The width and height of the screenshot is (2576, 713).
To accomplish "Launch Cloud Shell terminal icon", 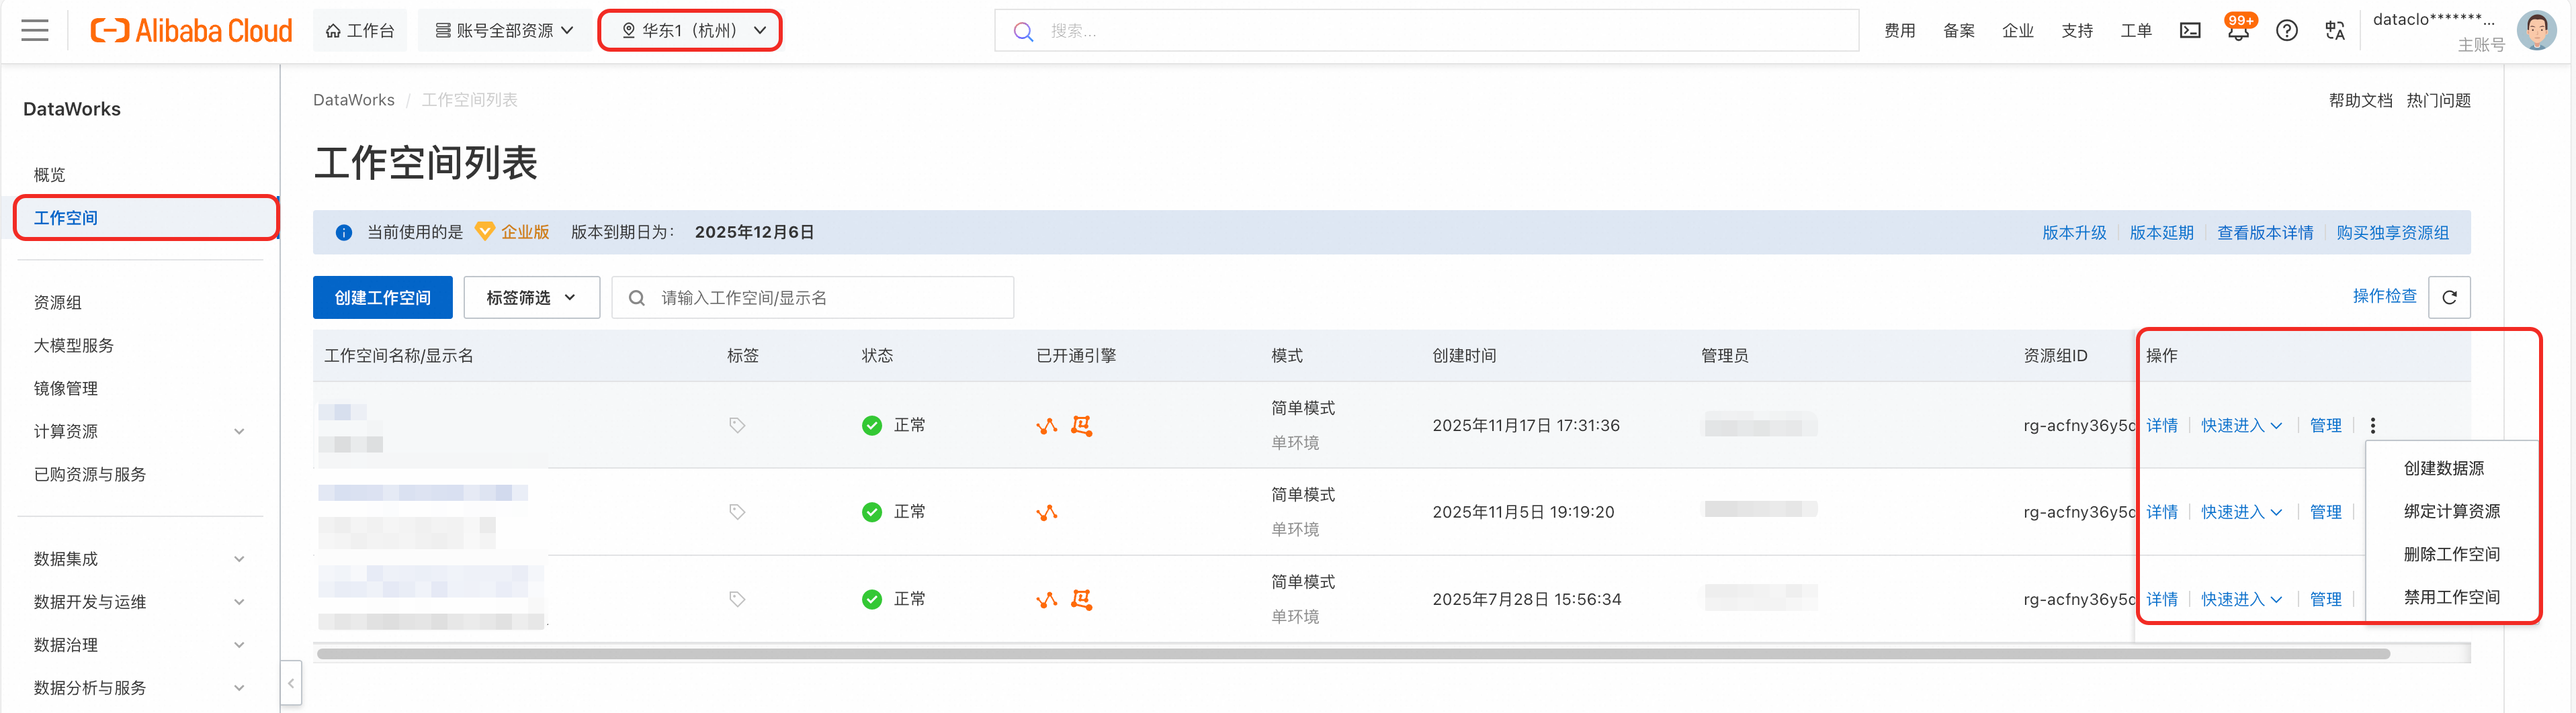I will click(x=2189, y=31).
